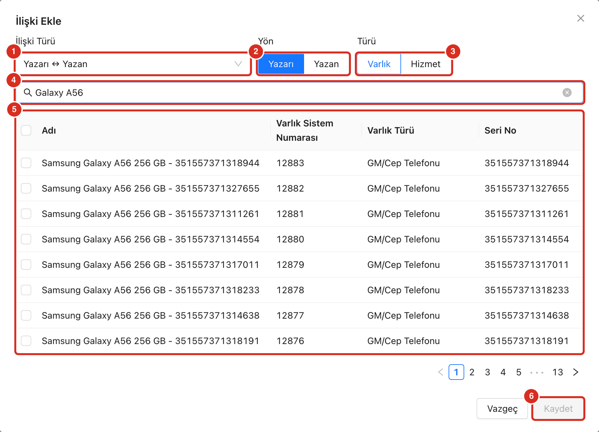Select the Yazarı direction option
Screen dimensions: 599x432
click(281, 64)
